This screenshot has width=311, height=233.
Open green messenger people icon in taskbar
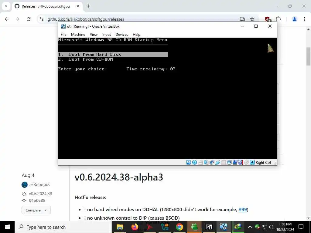[194, 227]
